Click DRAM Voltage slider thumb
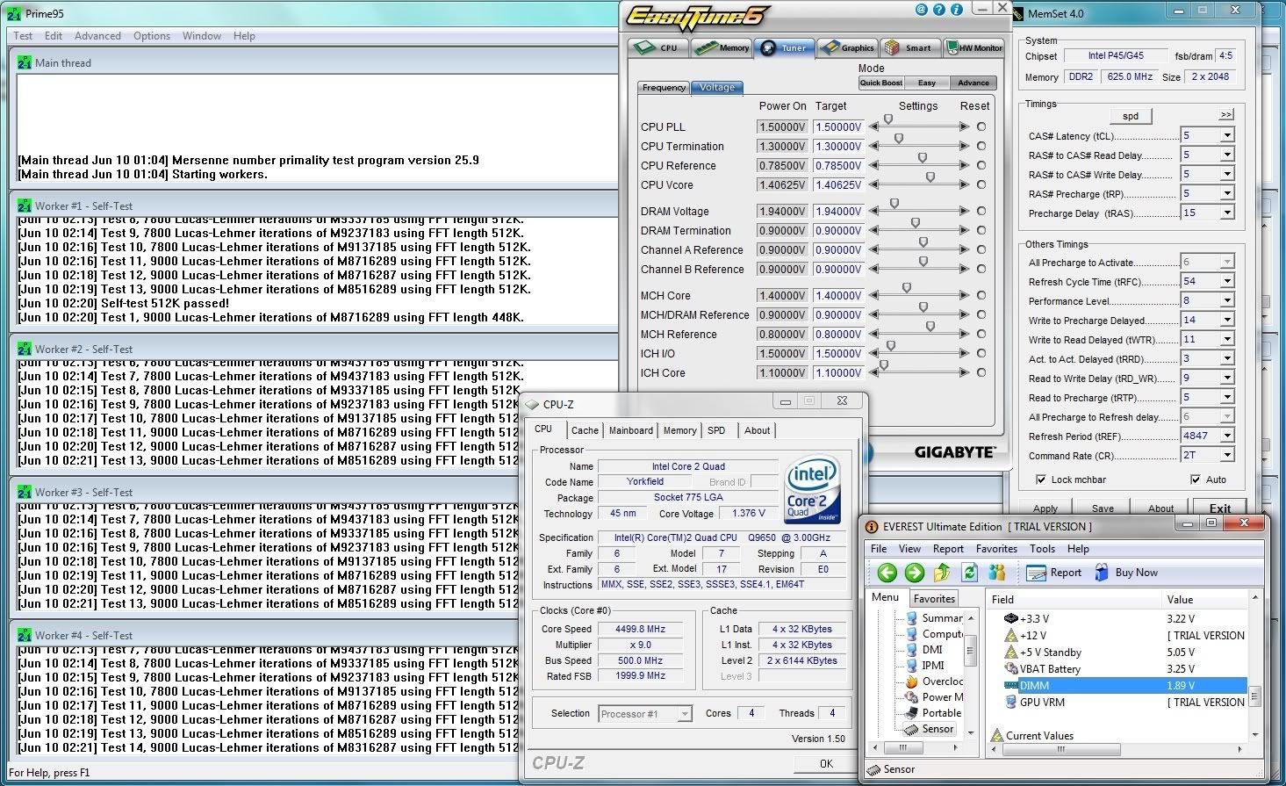This screenshot has width=1286, height=786. click(894, 204)
